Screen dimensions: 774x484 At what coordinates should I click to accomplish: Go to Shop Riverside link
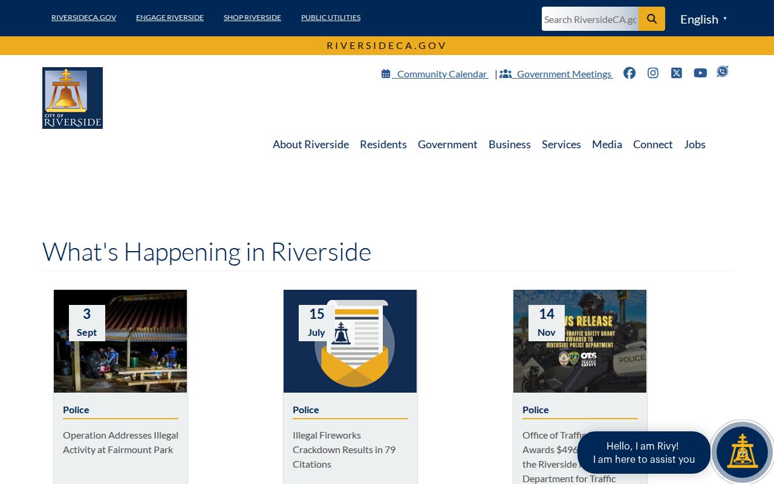252,18
